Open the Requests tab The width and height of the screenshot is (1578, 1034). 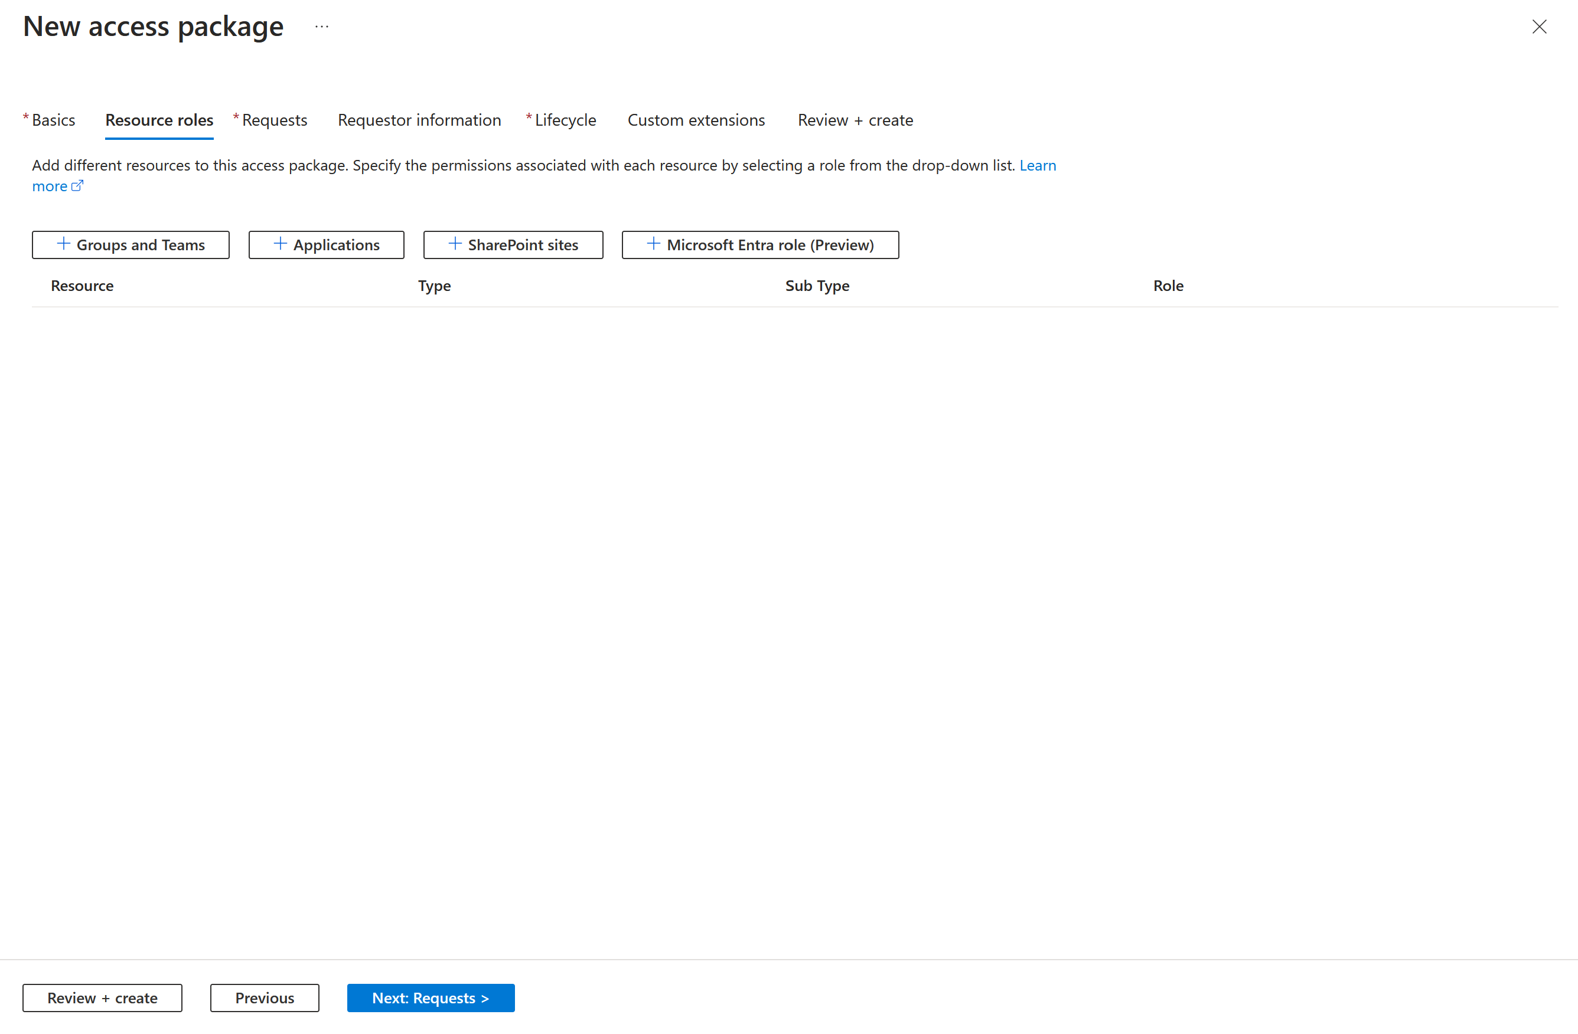(273, 120)
